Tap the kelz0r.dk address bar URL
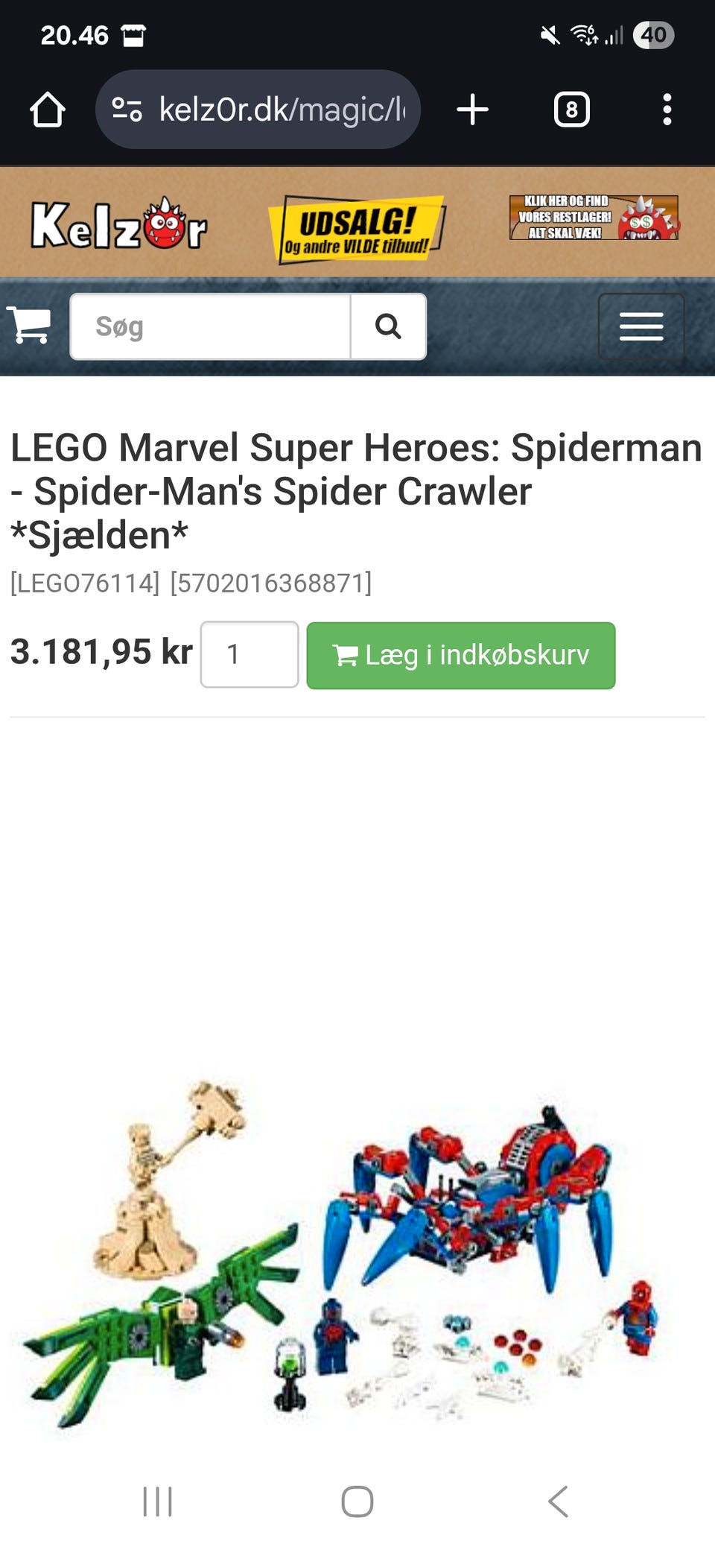 pyautogui.click(x=282, y=110)
